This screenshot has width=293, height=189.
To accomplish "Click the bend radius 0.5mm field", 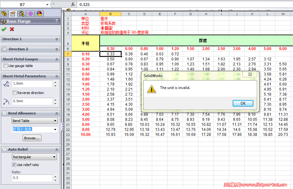I will coord(32,101).
